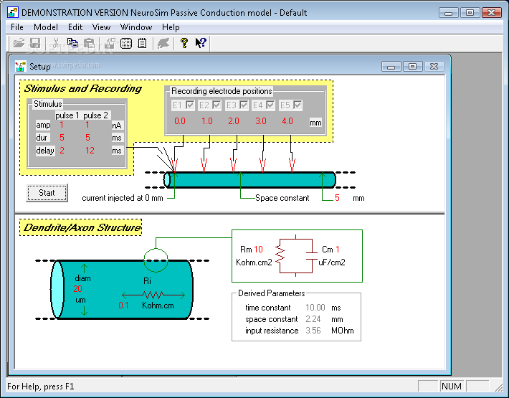The image size is (509, 398).
Task: Maximize the Setup child window
Action: tap(413, 66)
